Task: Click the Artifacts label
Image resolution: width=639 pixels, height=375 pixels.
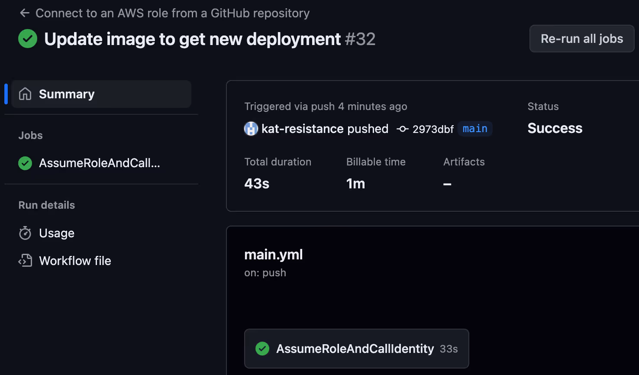Action: point(464,162)
